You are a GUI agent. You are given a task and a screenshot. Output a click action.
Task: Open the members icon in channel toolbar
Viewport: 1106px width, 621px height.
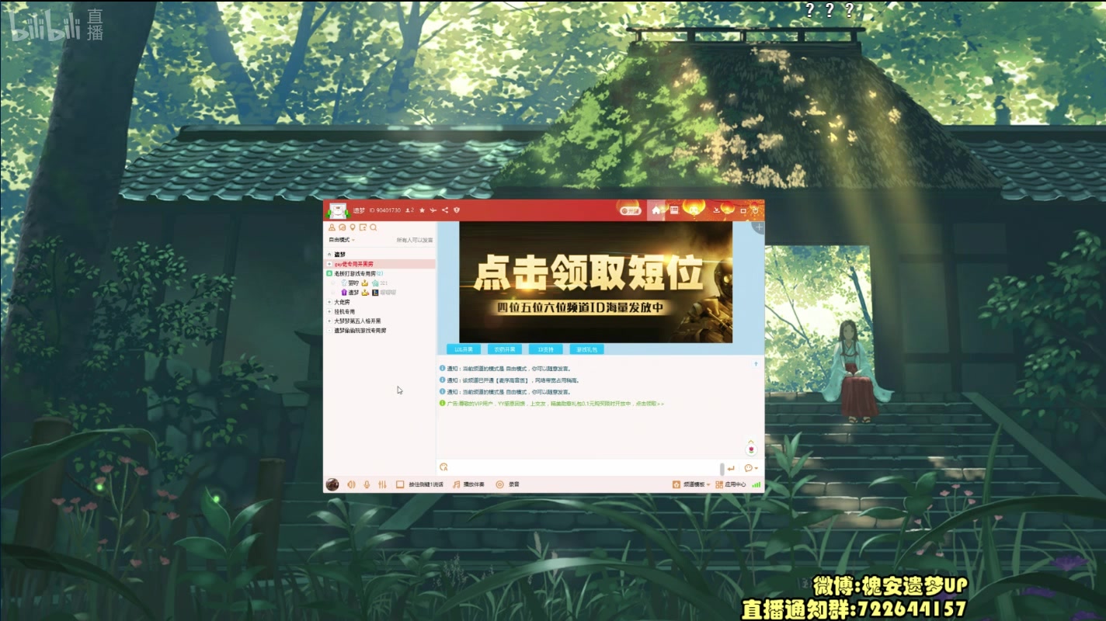332,227
